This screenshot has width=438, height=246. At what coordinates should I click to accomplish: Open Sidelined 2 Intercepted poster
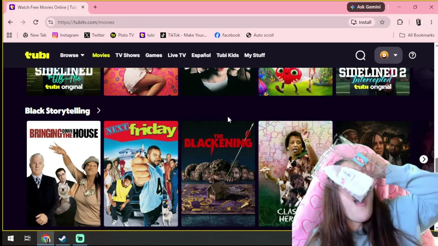[x=373, y=81]
